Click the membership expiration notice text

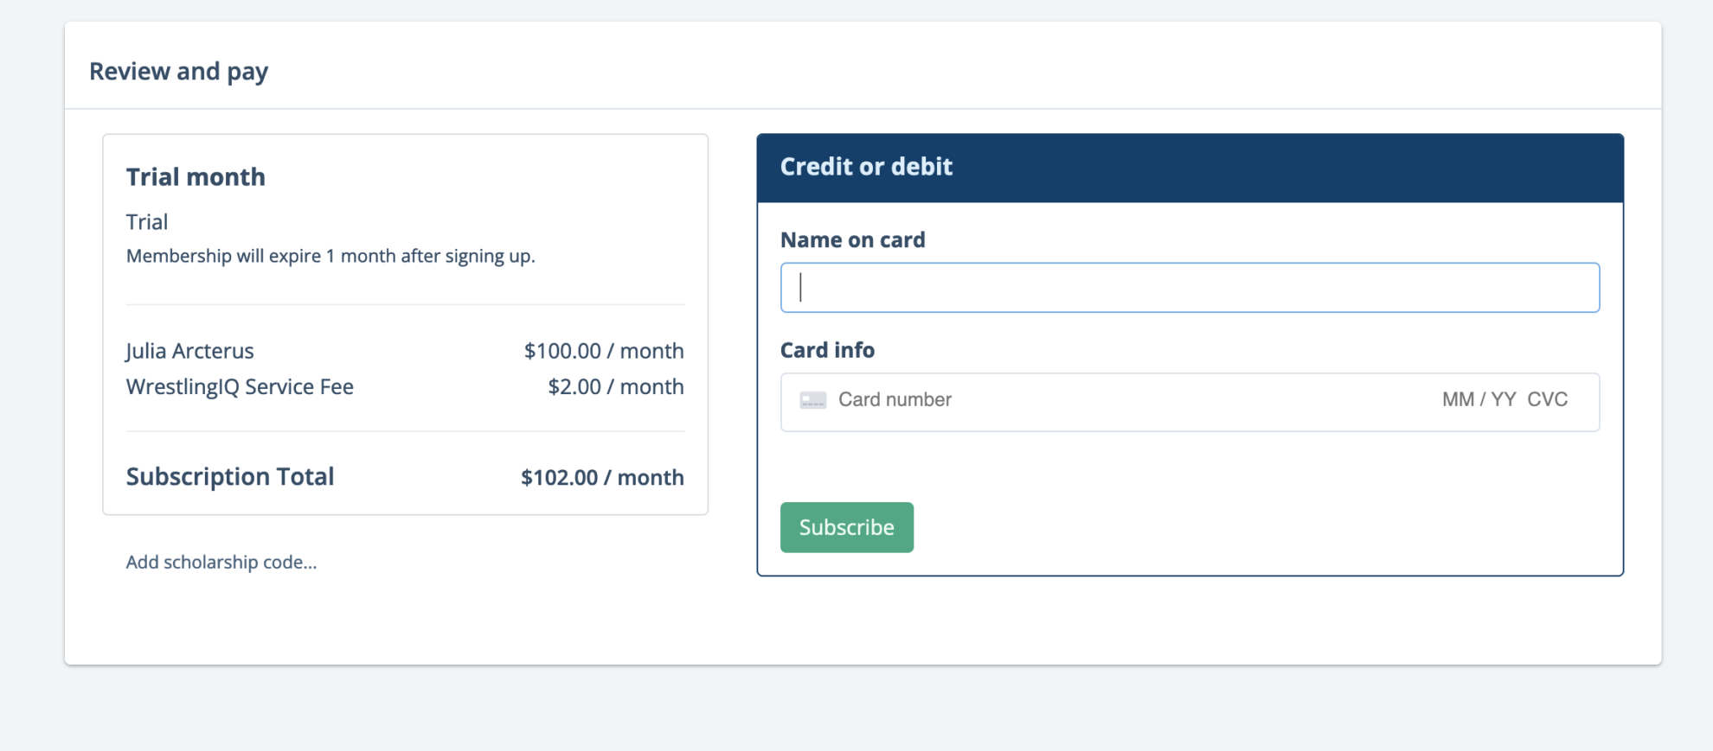(x=331, y=256)
